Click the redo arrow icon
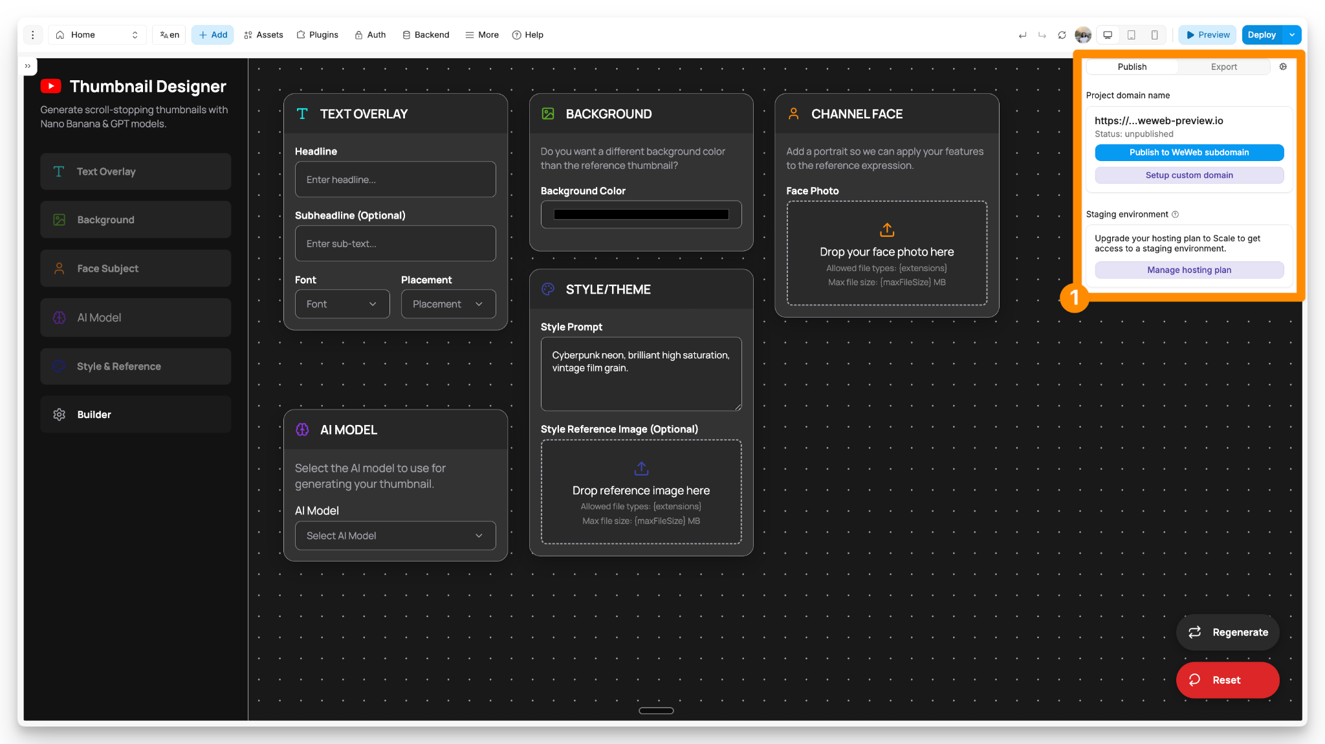The image size is (1325, 744). pyautogui.click(x=1042, y=35)
